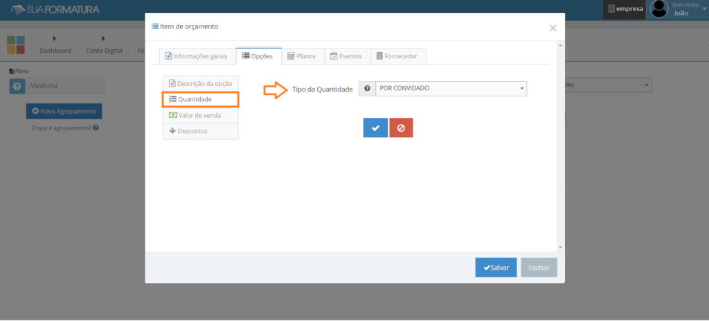The image size is (709, 321).
Task: Go to the Fornecedor tab
Action: point(398,56)
